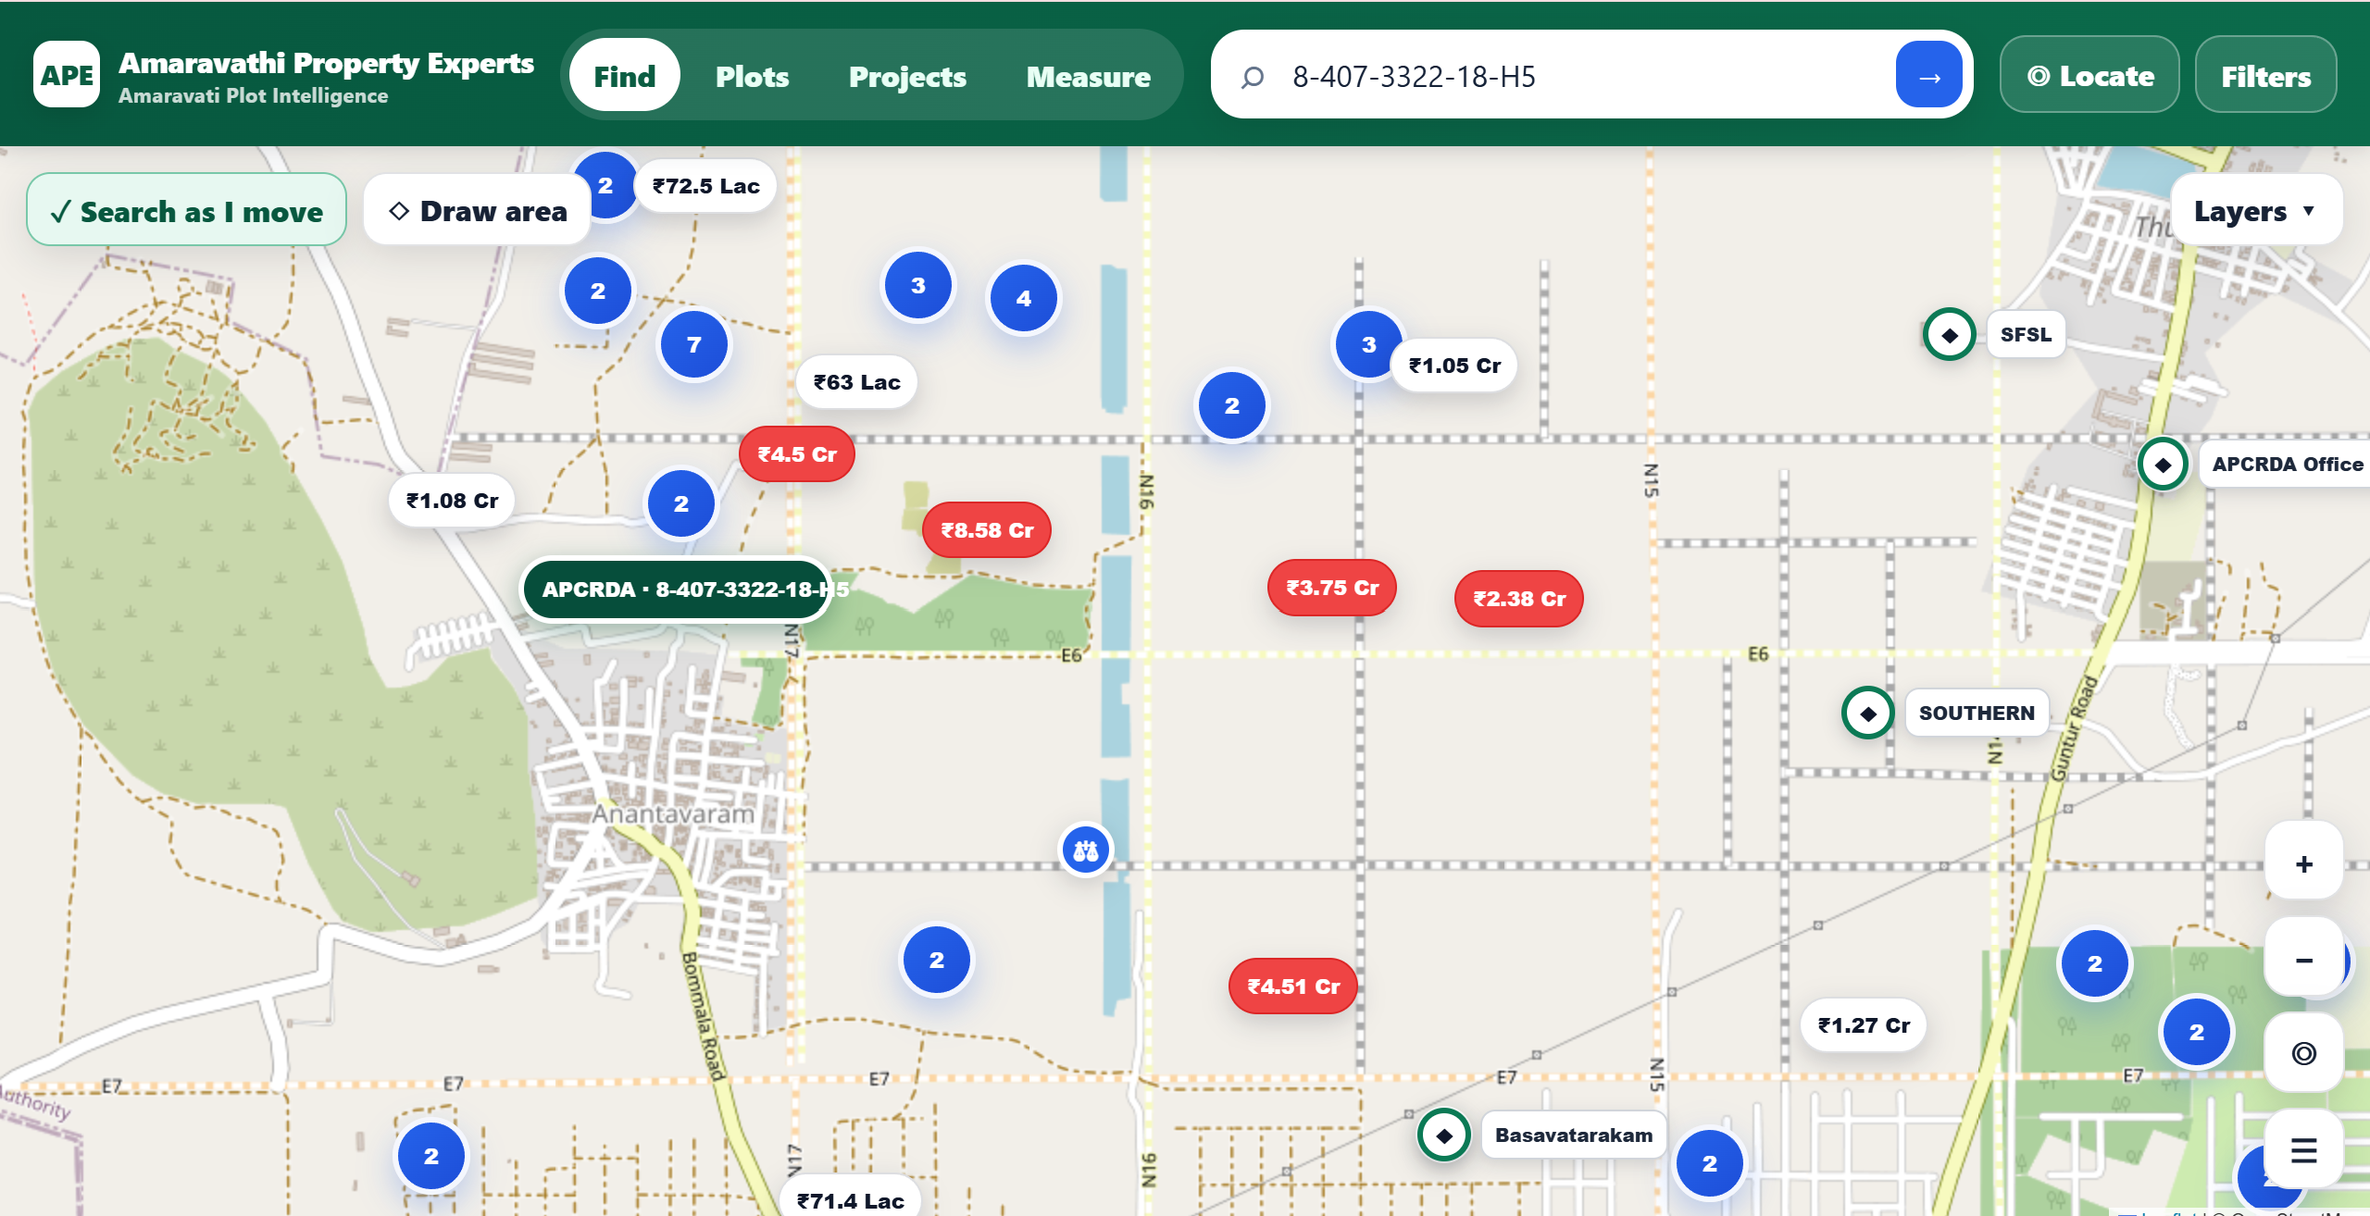Open the cluster marker showing 4

pyautogui.click(x=1024, y=299)
